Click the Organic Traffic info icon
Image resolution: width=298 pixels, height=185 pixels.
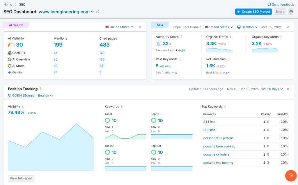tap(231, 37)
